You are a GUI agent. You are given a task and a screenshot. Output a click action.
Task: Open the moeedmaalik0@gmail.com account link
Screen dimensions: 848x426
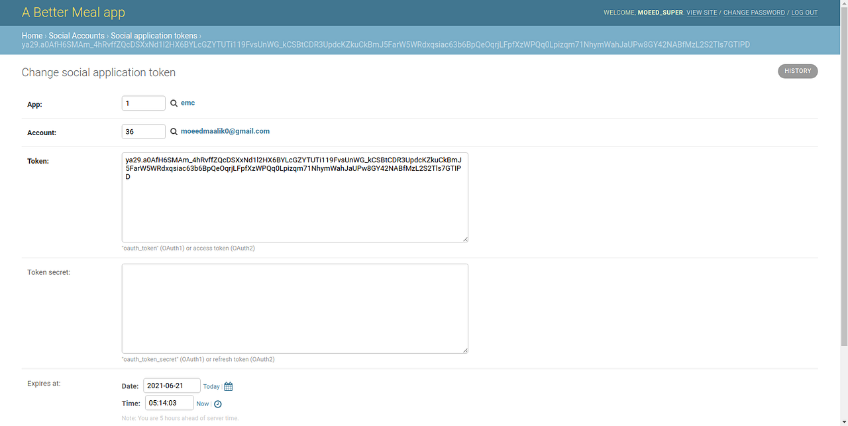click(x=225, y=131)
